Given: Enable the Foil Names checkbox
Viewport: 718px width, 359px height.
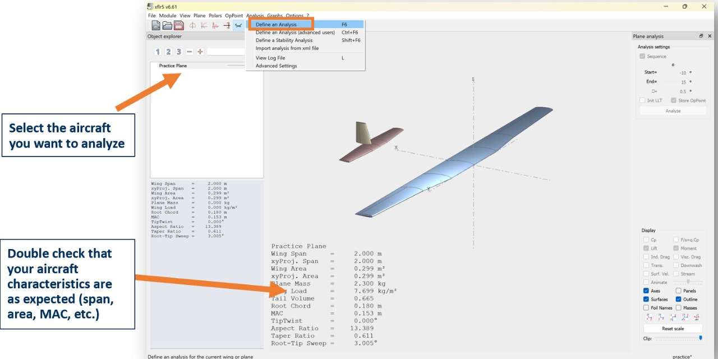Looking at the screenshot, I should click(646, 307).
